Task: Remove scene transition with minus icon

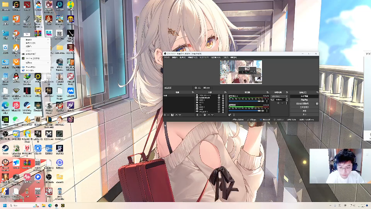Action: coord(282,103)
